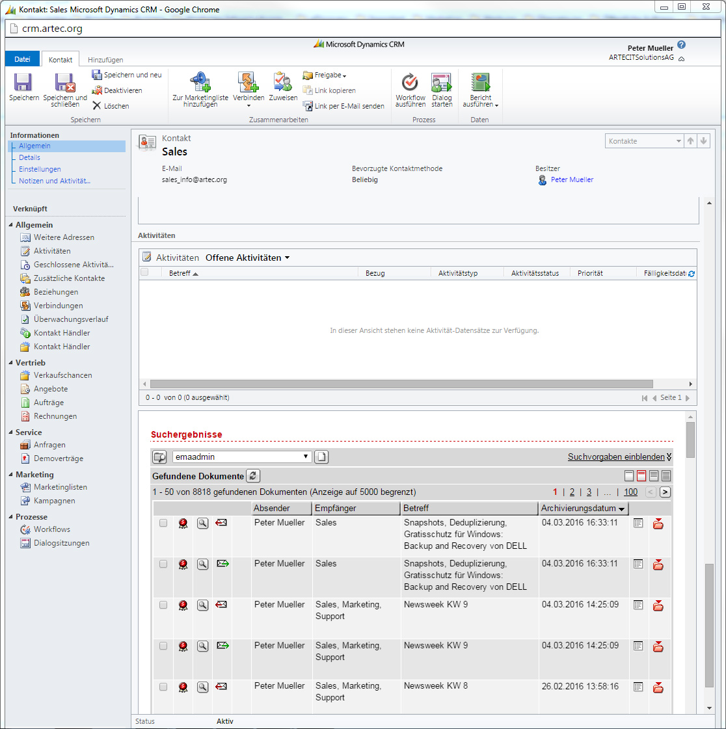Image resolution: width=726 pixels, height=729 pixels.
Task: Click the Aktivitäten horizontal scrollbar
Action: click(x=401, y=384)
